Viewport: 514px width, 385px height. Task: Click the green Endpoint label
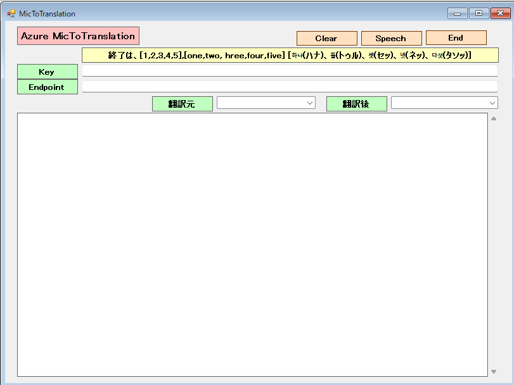click(x=47, y=87)
